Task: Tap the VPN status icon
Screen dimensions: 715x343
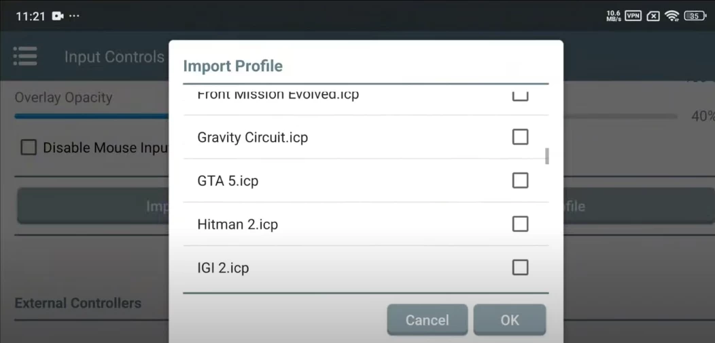Action: pos(633,16)
